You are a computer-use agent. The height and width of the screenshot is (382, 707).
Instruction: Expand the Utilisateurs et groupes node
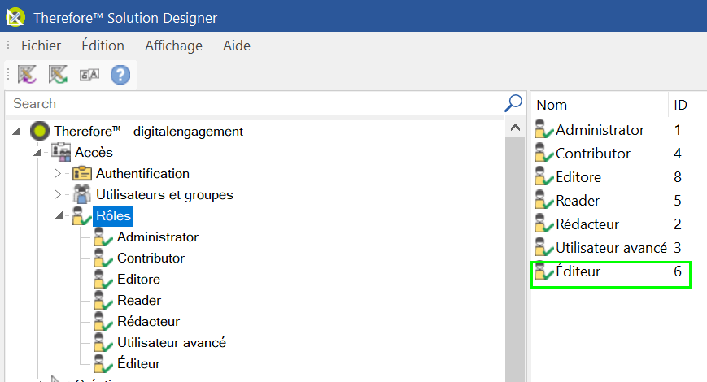click(x=57, y=194)
